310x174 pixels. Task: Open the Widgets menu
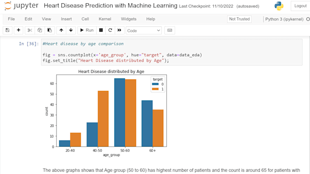click(129, 19)
